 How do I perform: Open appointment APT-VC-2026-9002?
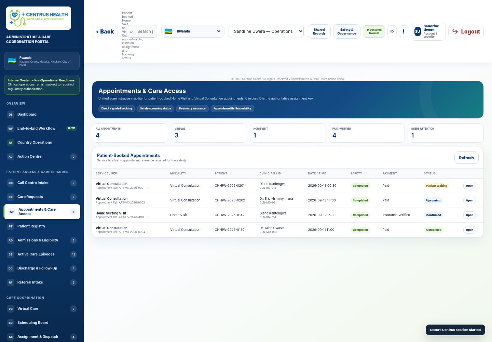pyautogui.click(x=469, y=200)
